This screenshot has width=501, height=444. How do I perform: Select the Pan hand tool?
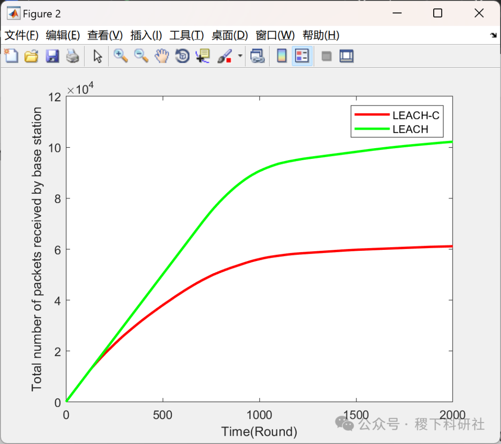(162, 56)
